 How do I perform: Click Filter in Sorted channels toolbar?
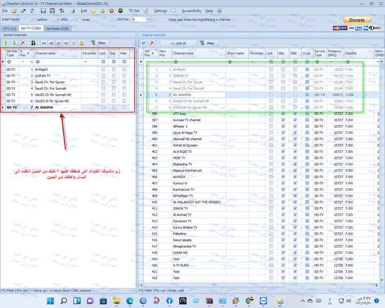coord(99,43)
